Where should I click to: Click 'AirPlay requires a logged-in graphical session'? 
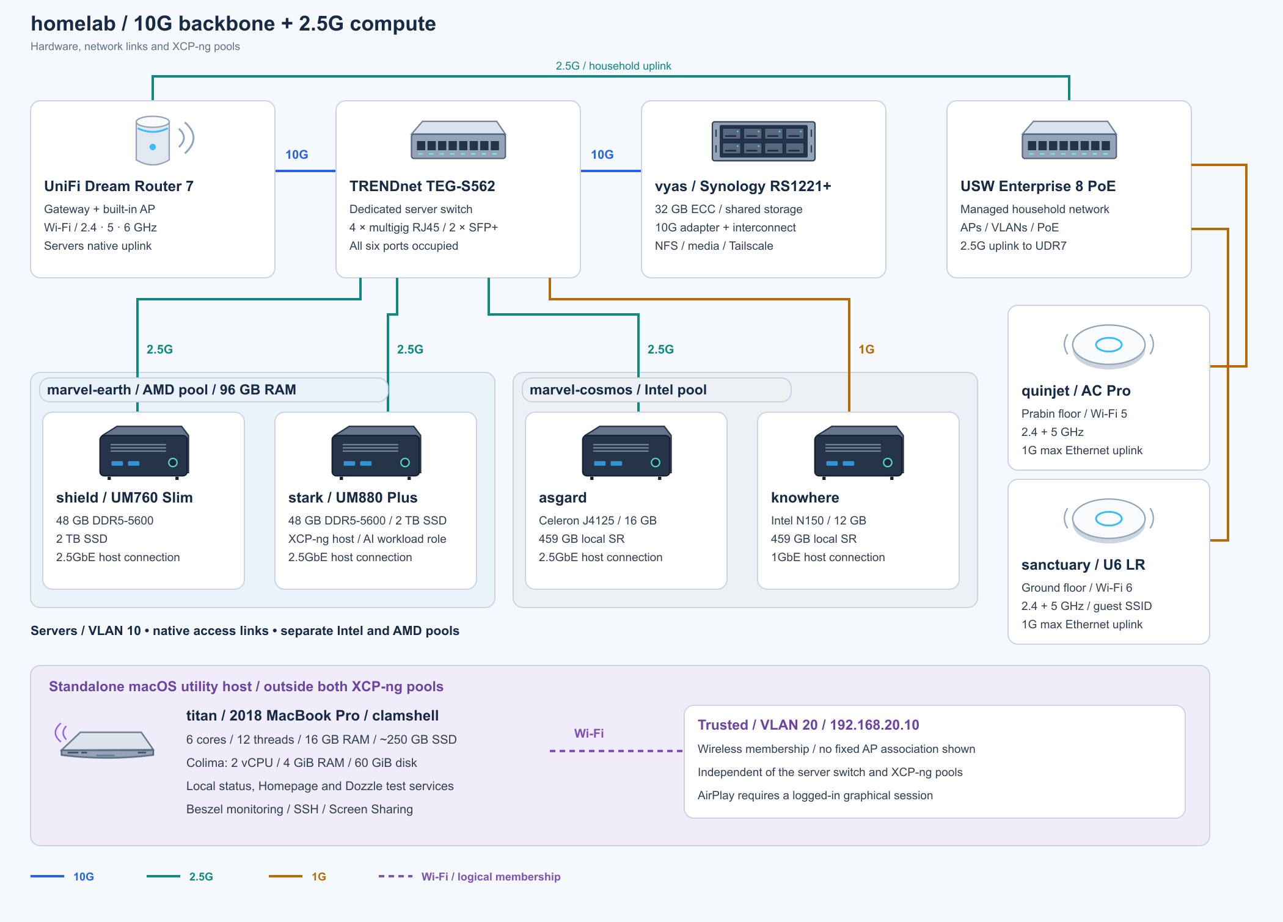(x=815, y=795)
